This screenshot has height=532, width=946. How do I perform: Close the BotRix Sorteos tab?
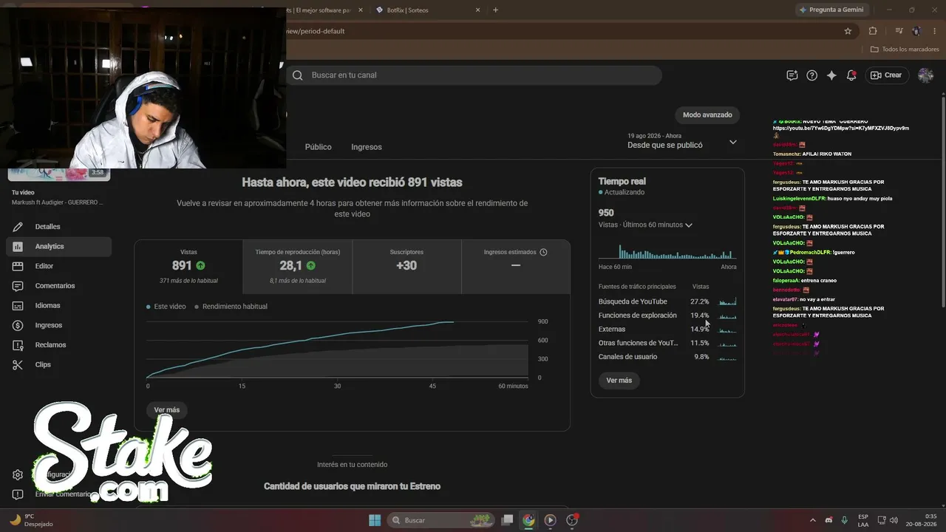tap(478, 10)
